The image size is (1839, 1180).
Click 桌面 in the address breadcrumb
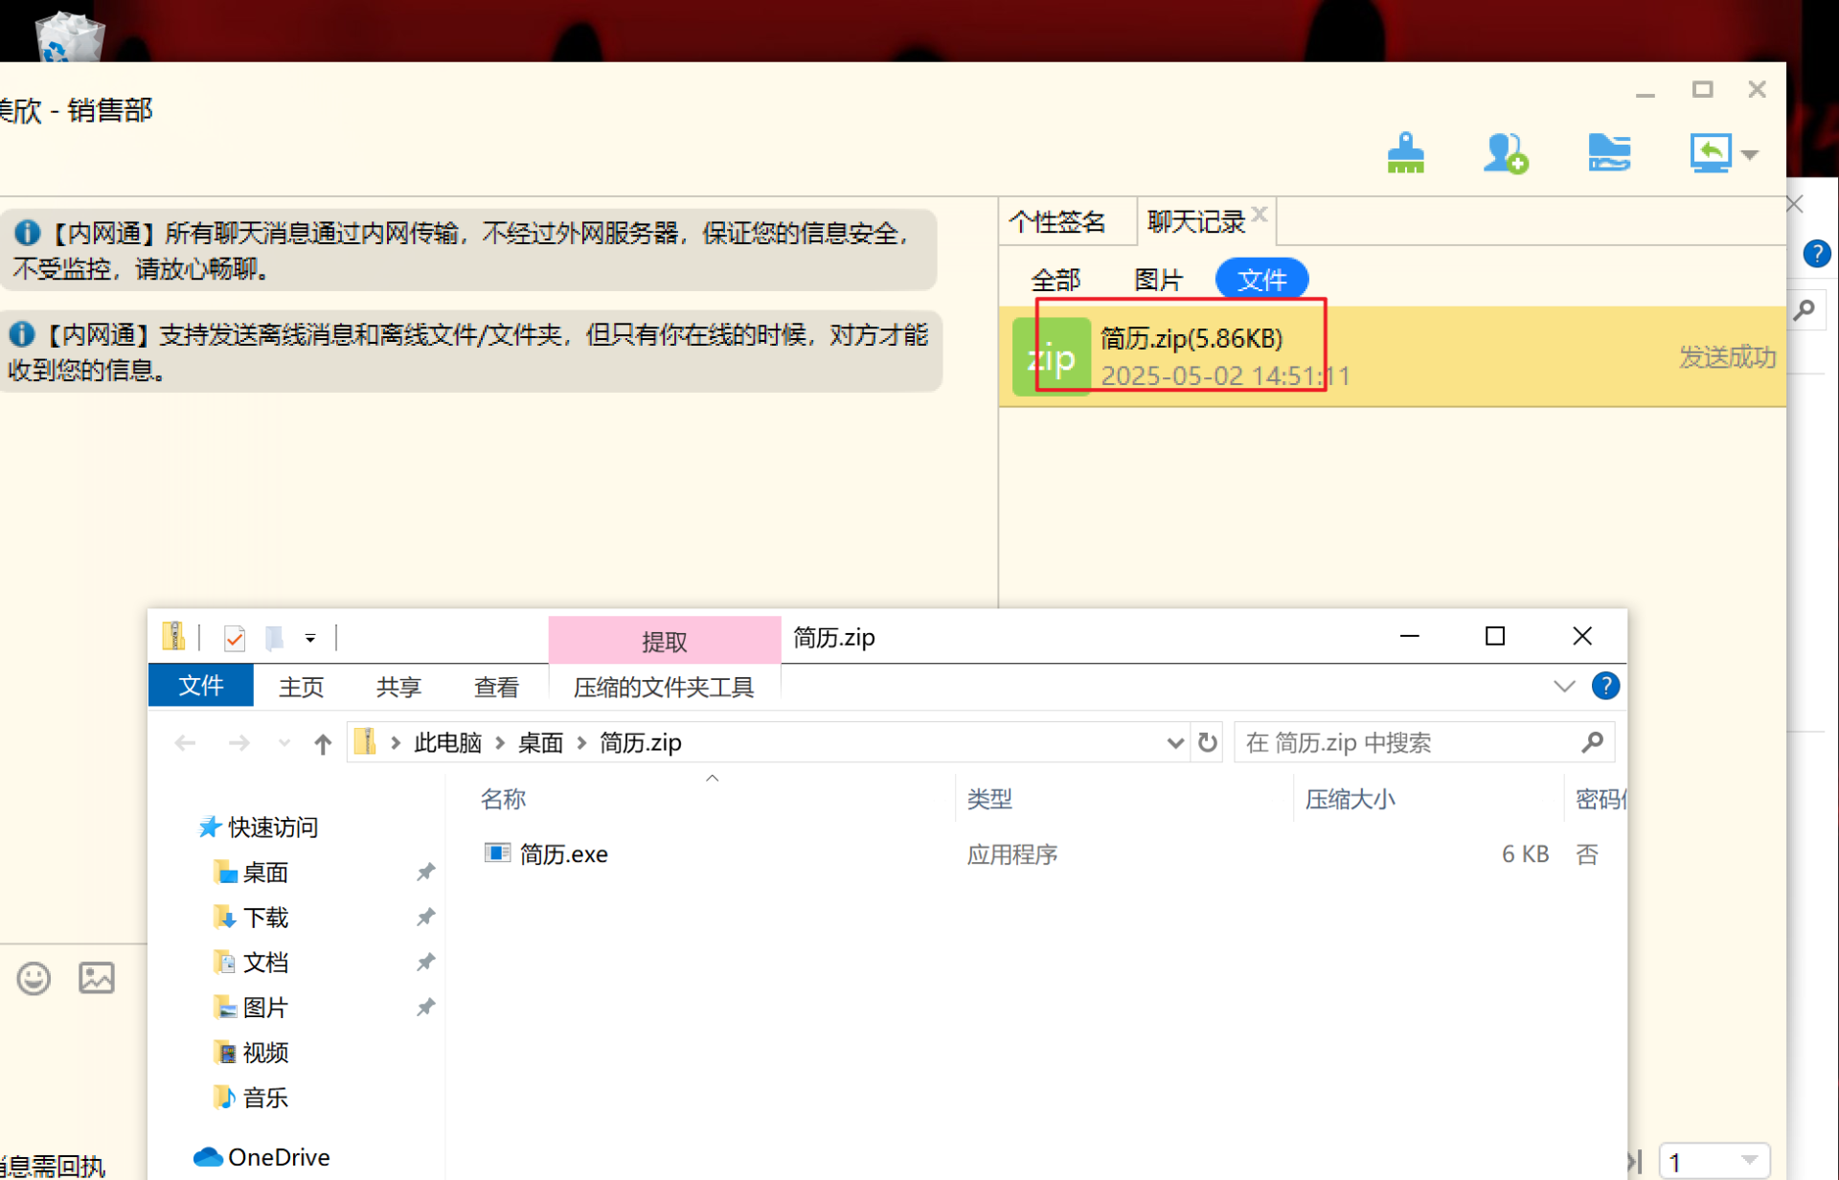pos(540,743)
